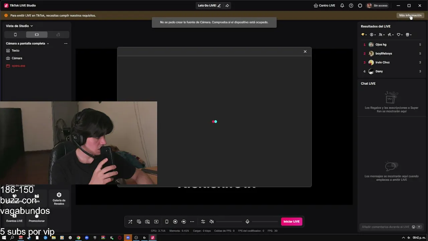Click the phone icon in bottom toolbar
Viewport: 428px width, 241px height.
[167, 222]
